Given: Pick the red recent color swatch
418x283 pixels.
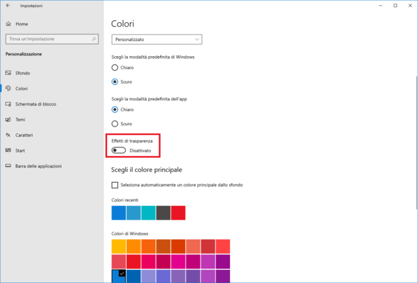Looking at the screenshot, I should coord(178,213).
